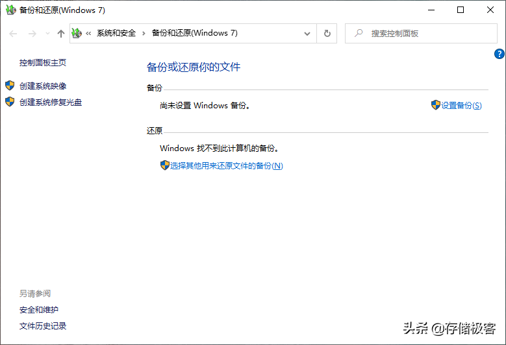Viewport: 506px width, 345px height.
Task: Click 选择其他用来还原文件的备份(N)
Action: click(x=226, y=166)
